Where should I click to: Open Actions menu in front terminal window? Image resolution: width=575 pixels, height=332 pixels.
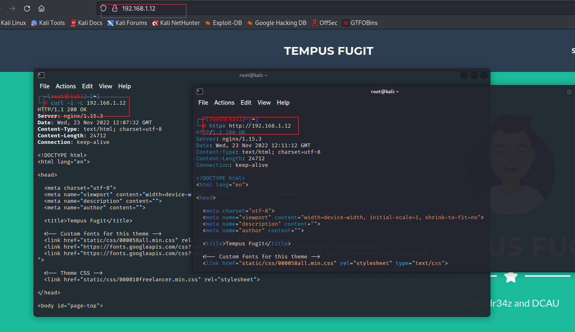pyautogui.click(x=224, y=103)
